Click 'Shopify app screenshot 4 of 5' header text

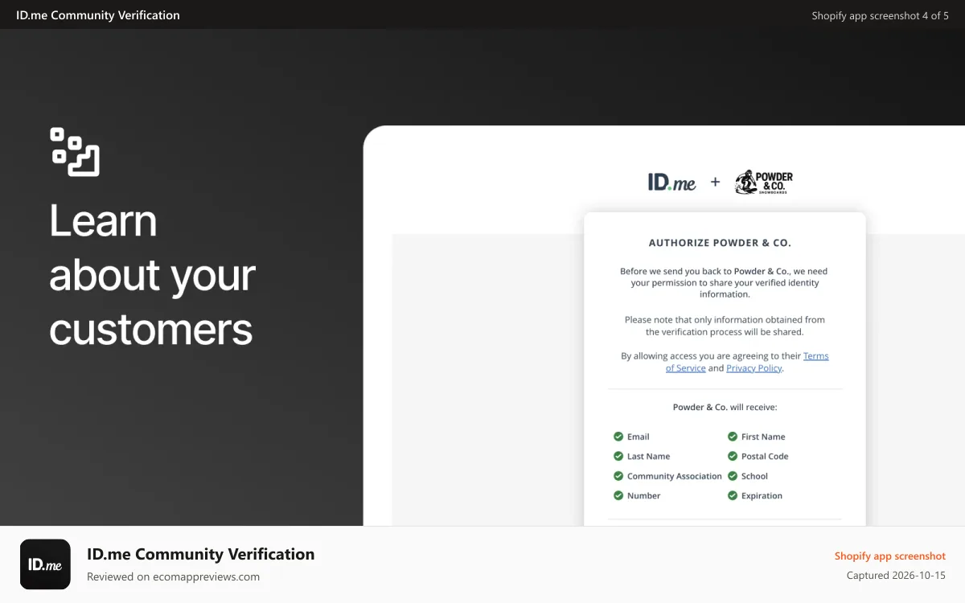point(881,15)
